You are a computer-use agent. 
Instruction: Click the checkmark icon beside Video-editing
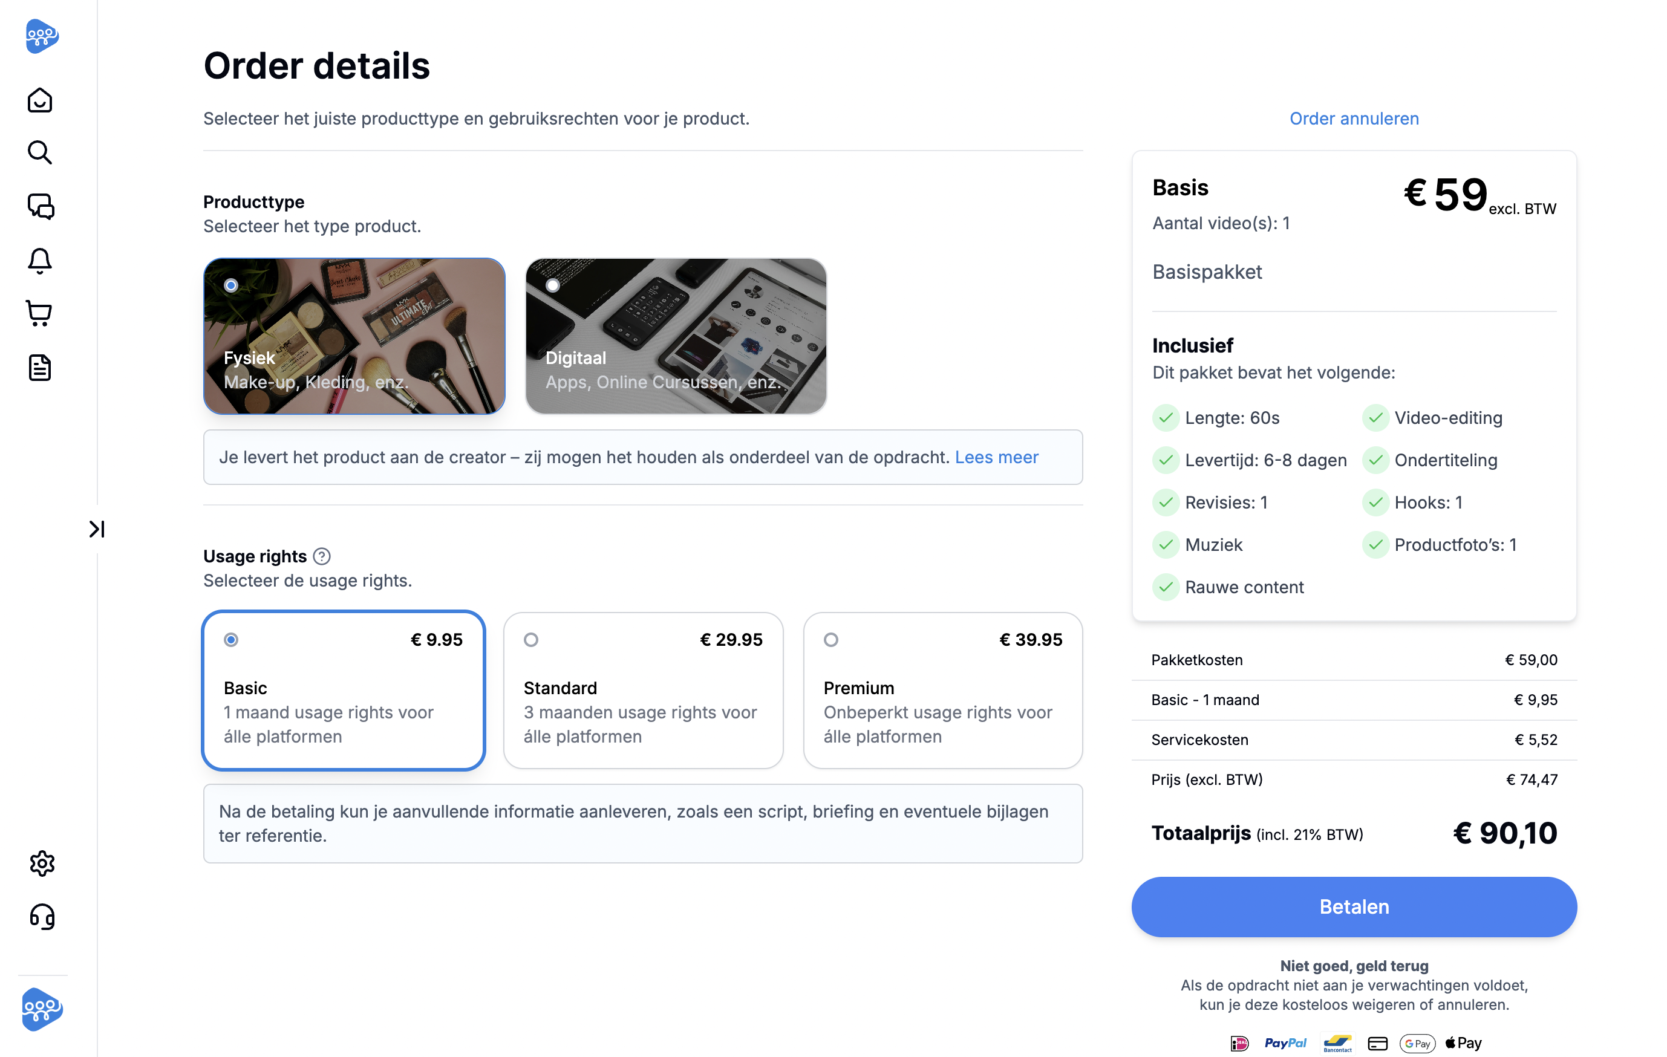(x=1375, y=418)
